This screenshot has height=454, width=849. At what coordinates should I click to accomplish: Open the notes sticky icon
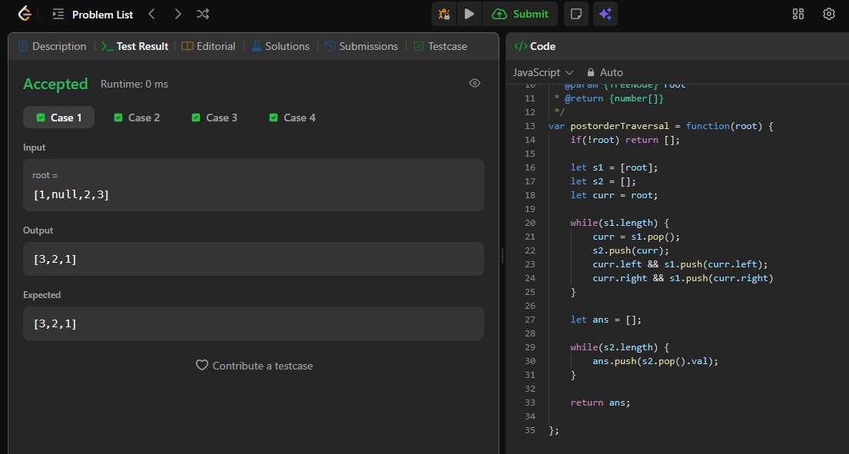point(576,14)
